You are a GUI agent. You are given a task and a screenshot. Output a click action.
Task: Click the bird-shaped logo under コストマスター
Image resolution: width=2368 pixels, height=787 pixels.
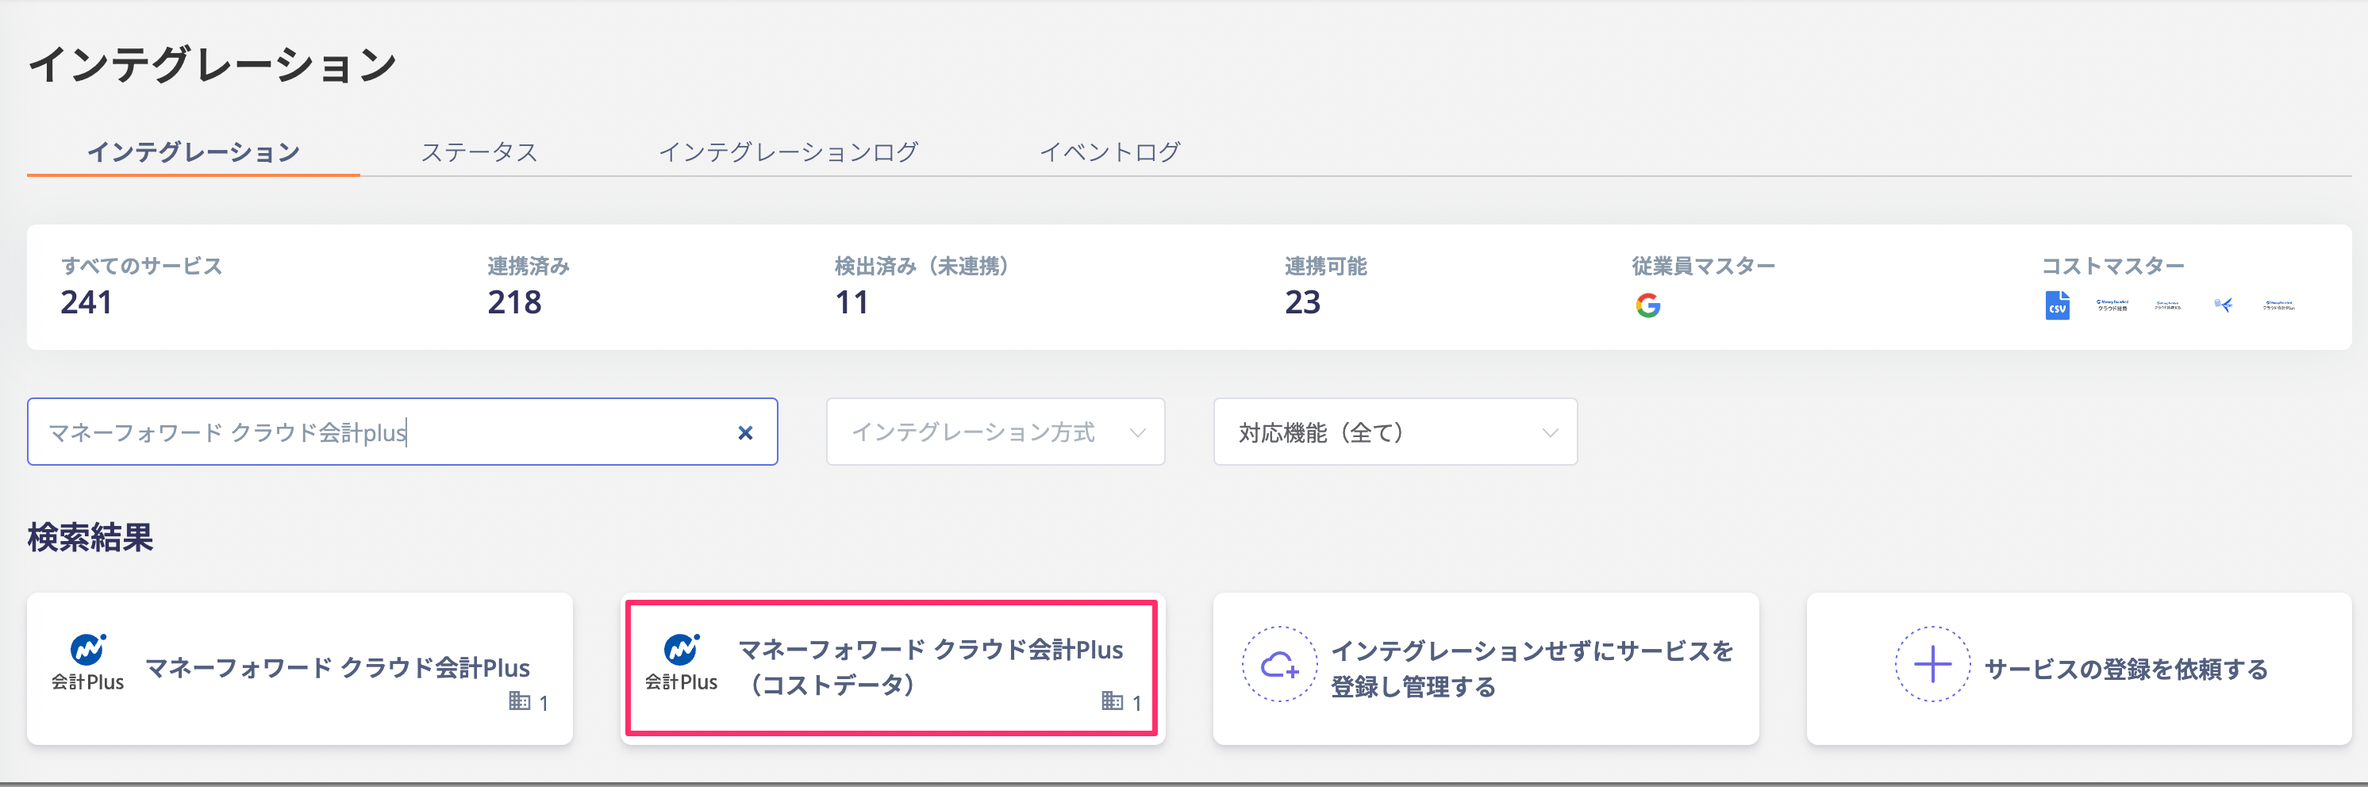click(2223, 305)
